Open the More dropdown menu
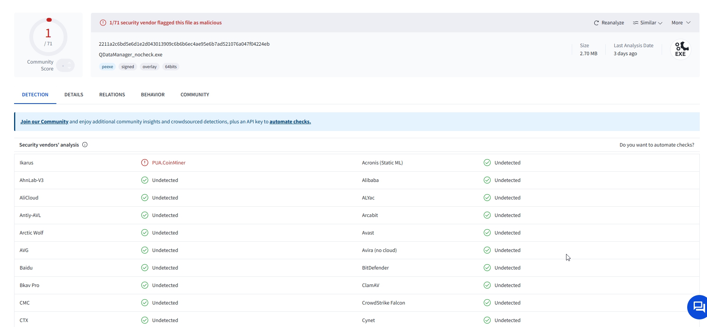The width and height of the screenshot is (707, 327). tap(681, 23)
